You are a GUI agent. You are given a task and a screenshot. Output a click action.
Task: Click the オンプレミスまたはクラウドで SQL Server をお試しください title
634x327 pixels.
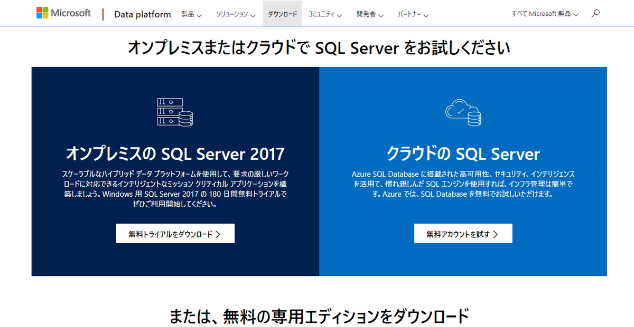(x=319, y=48)
